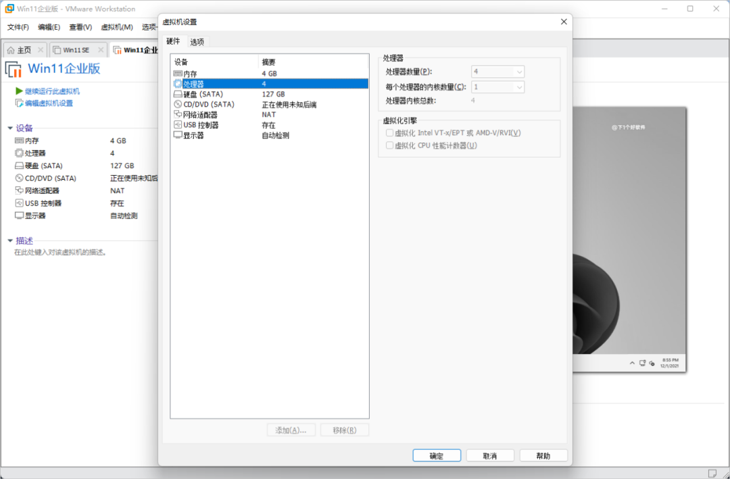Click the green play icon to resume VM
This screenshot has height=479, width=730.
click(x=19, y=91)
